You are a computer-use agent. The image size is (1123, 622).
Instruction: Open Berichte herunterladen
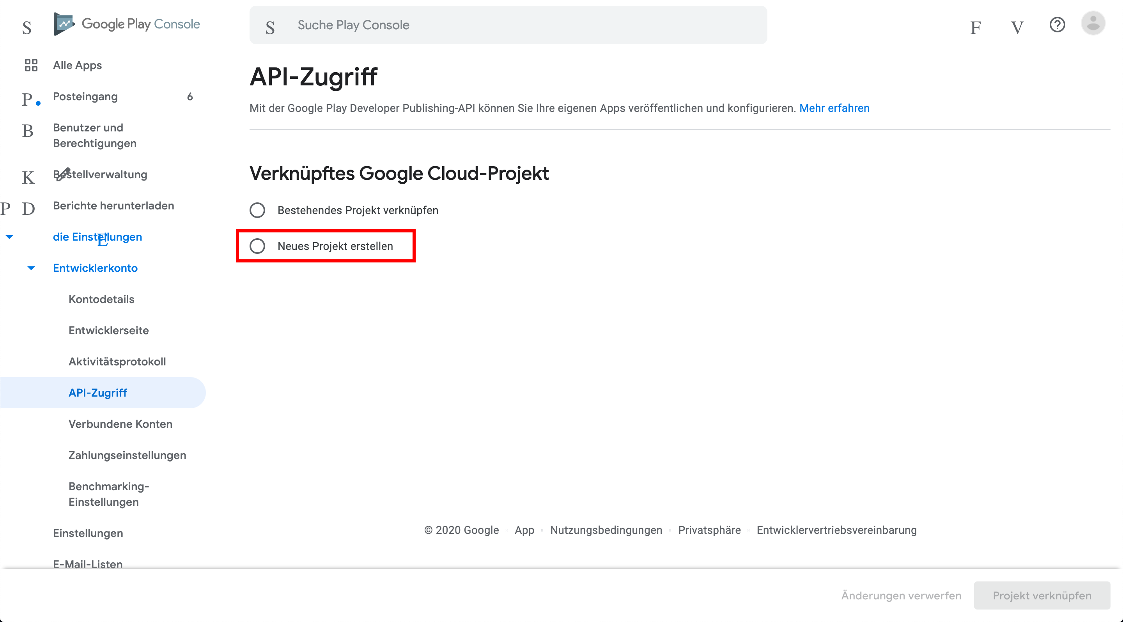coord(113,206)
